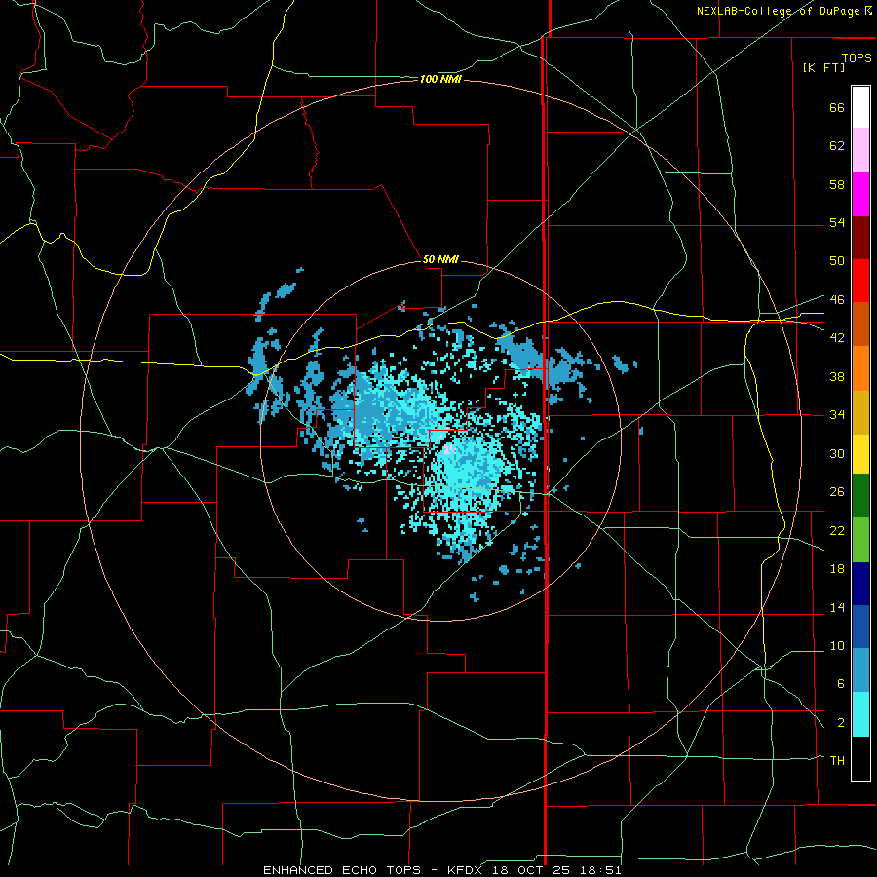Click the white top color swatch in legend

860,107
